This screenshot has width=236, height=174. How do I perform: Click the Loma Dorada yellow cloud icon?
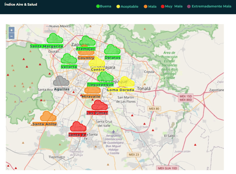click(x=126, y=82)
